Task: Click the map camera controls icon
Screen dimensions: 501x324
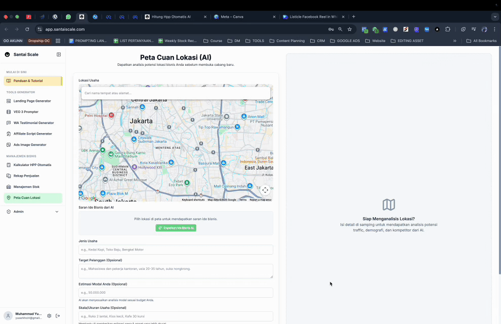Action: click(x=265, y=190)
